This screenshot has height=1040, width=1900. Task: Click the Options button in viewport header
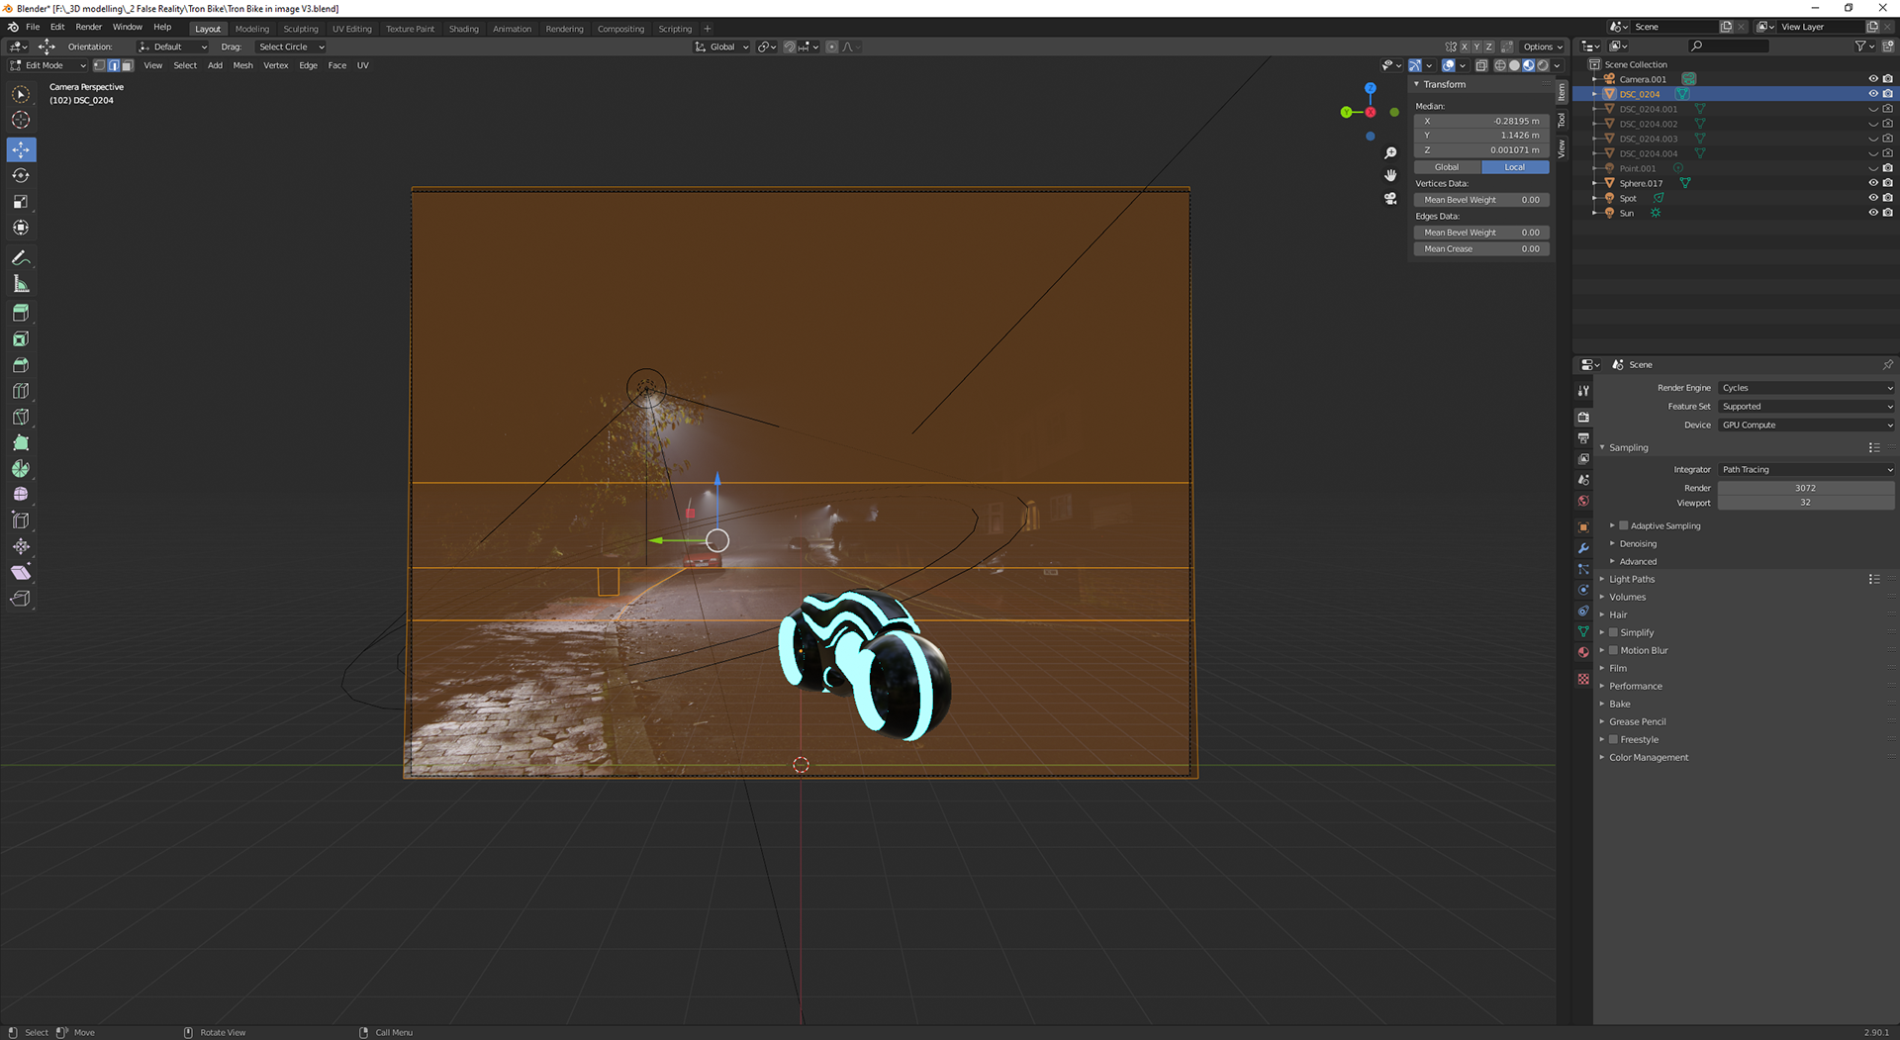(1543, 47)
